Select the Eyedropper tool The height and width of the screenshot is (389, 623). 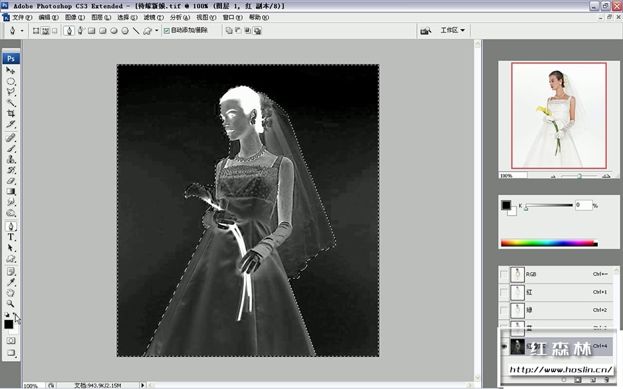point(11,282)
